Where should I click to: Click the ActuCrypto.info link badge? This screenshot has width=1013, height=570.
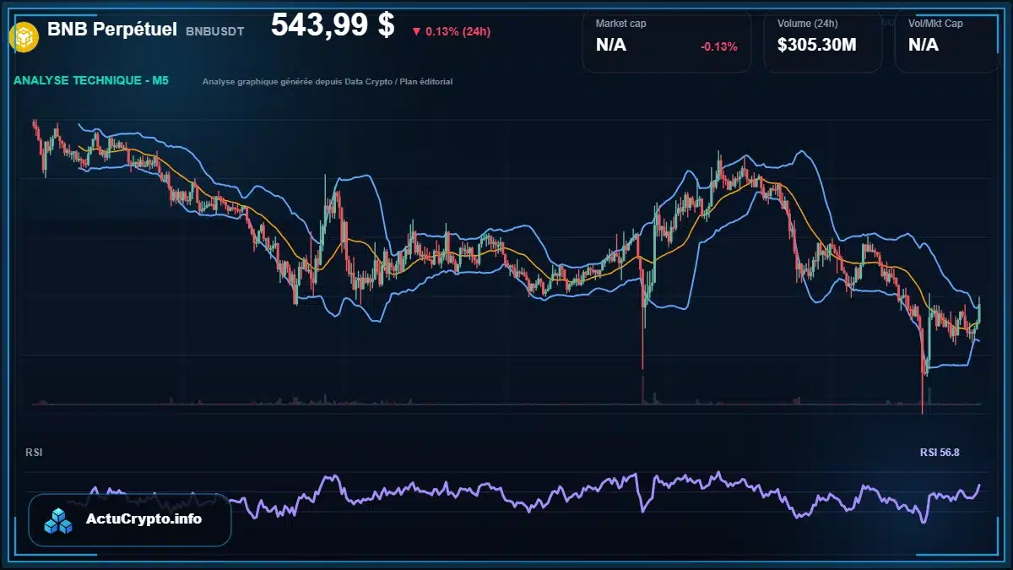130,519
